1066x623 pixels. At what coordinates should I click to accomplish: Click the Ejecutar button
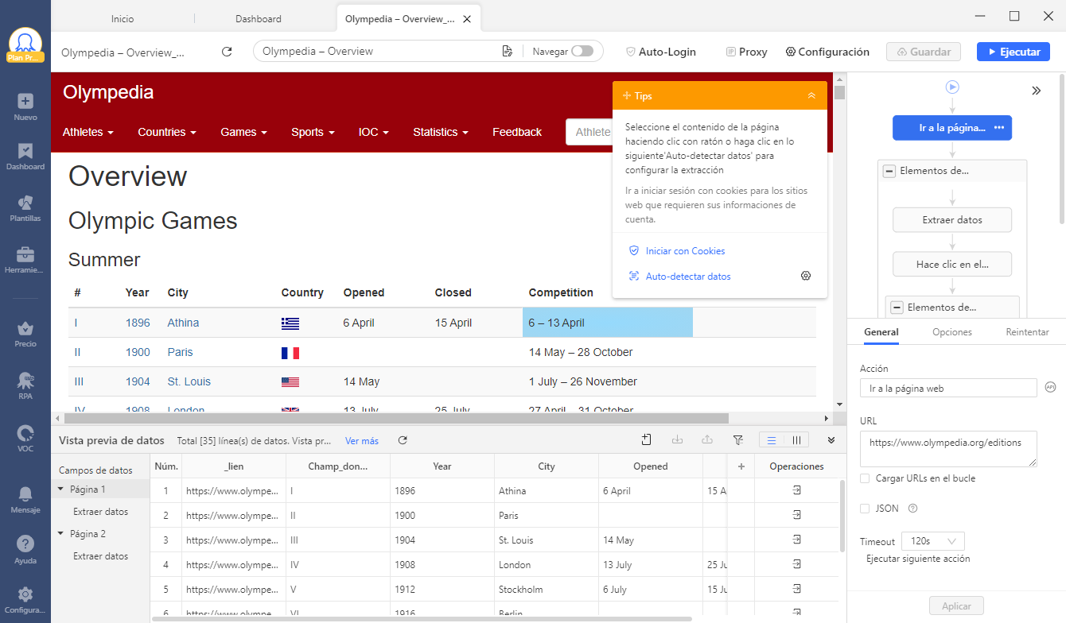[1013, 52]
